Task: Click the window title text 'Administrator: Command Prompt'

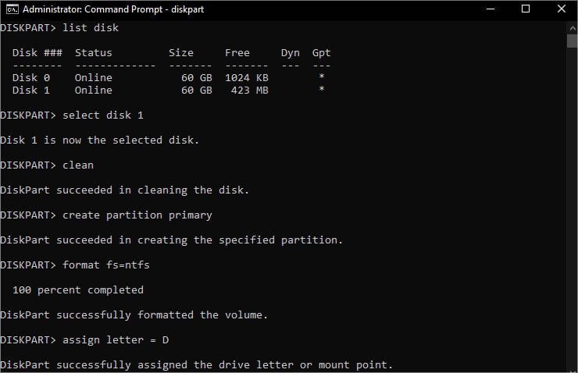Action: coord(92,9)
